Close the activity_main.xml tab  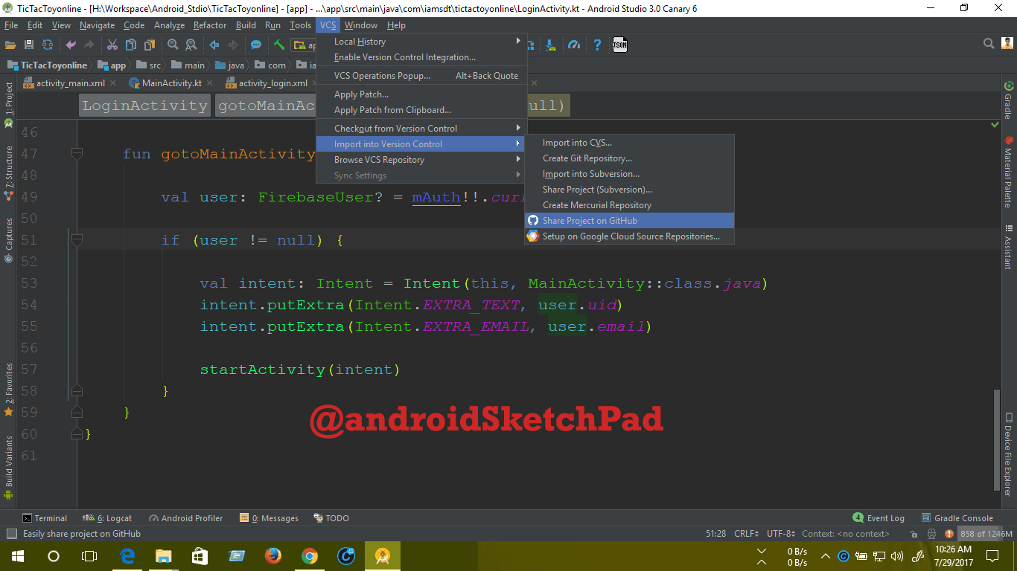(x=113, y=83)
